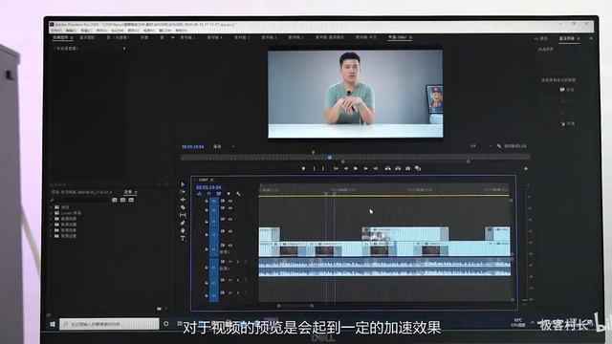Toggle V2 track output eye icon
Image resolution: width=612 pixels, height=344 pixels.
pyautogui.click(x=230, y=231)
